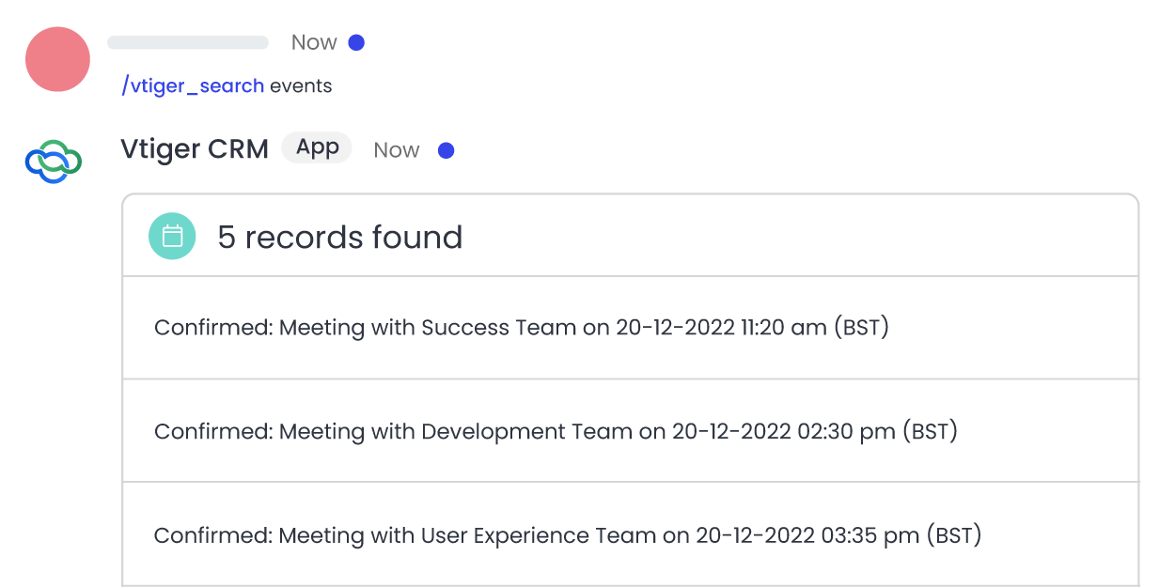Click the pink user avatar

57,59
